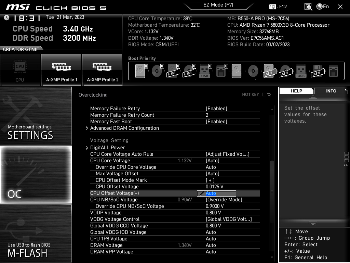
Task: Select the UEFI USB hard disk boot icon
Action: (x=173, y=71)
